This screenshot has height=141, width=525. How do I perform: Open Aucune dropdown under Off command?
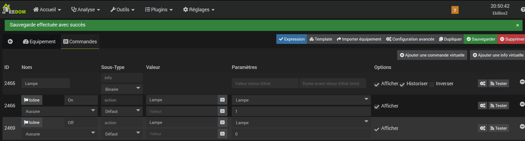pos(59,134)
